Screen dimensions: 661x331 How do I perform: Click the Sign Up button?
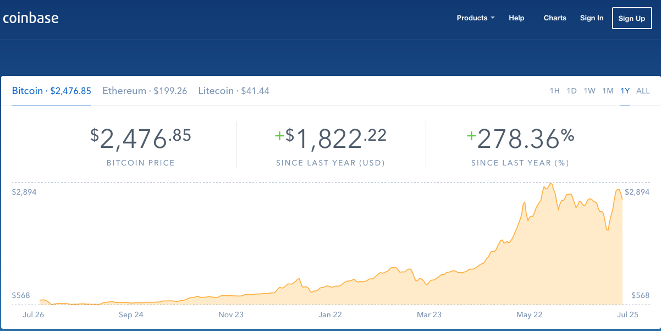pyautogui.click(x=632, y=18)
